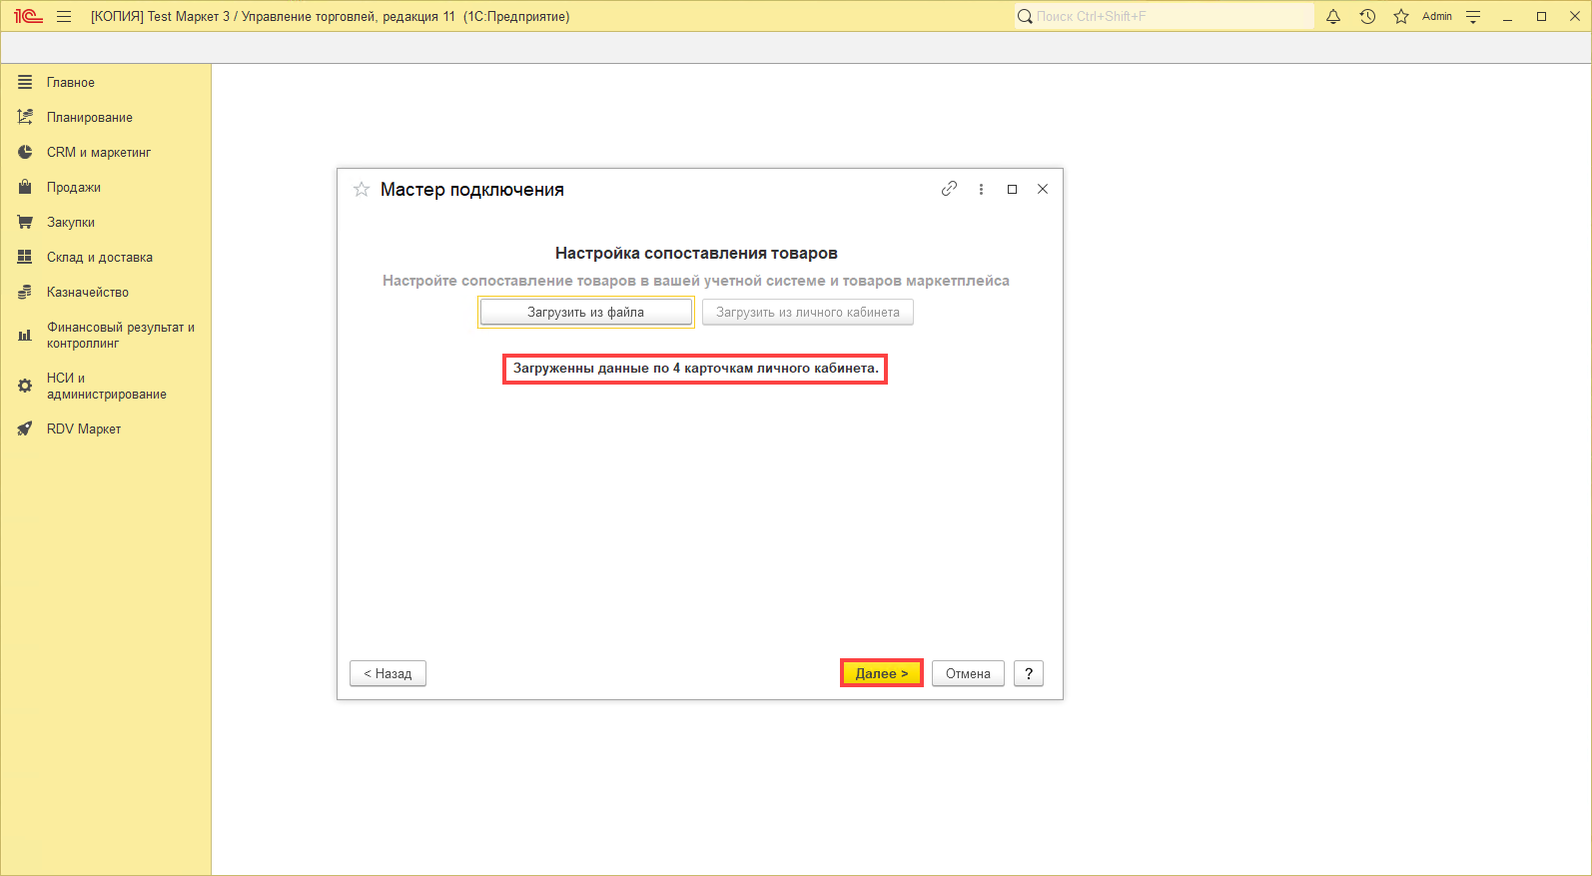The height and width of the screenshot is (876, 1592).
Task: Close the 1C application window
Action: click(1574, 16)
